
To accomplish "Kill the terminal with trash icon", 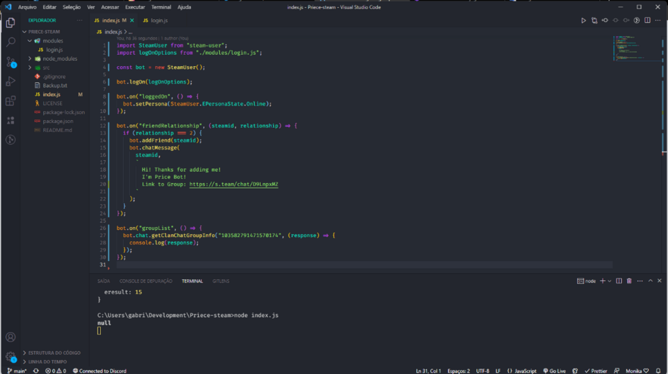I will pyautogui.click(x=629, y=281).
